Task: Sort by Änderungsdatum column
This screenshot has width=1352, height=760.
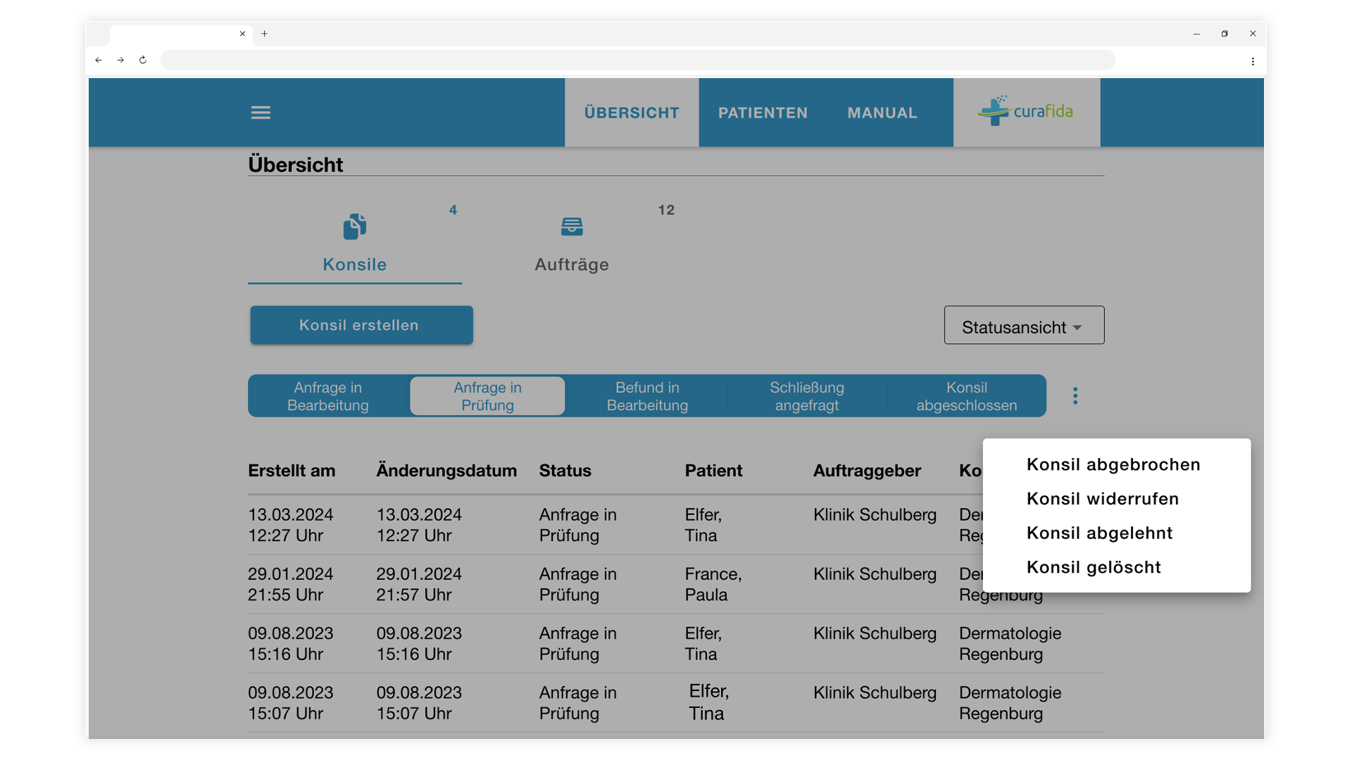Action: coord(446,471)
